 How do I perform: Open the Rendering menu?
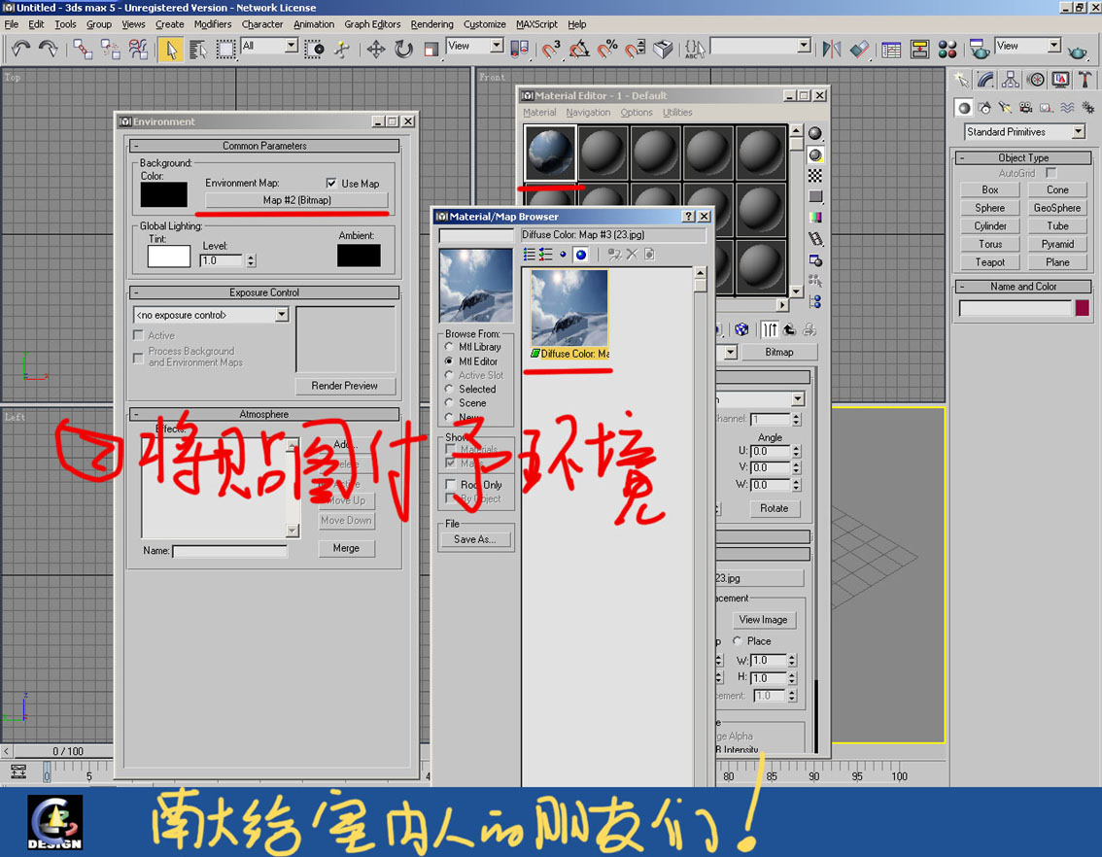coord(432,24)
